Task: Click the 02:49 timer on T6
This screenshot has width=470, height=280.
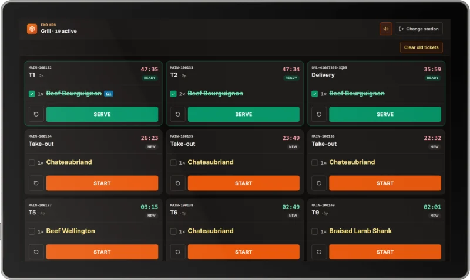Action: (x=291, y=207)
